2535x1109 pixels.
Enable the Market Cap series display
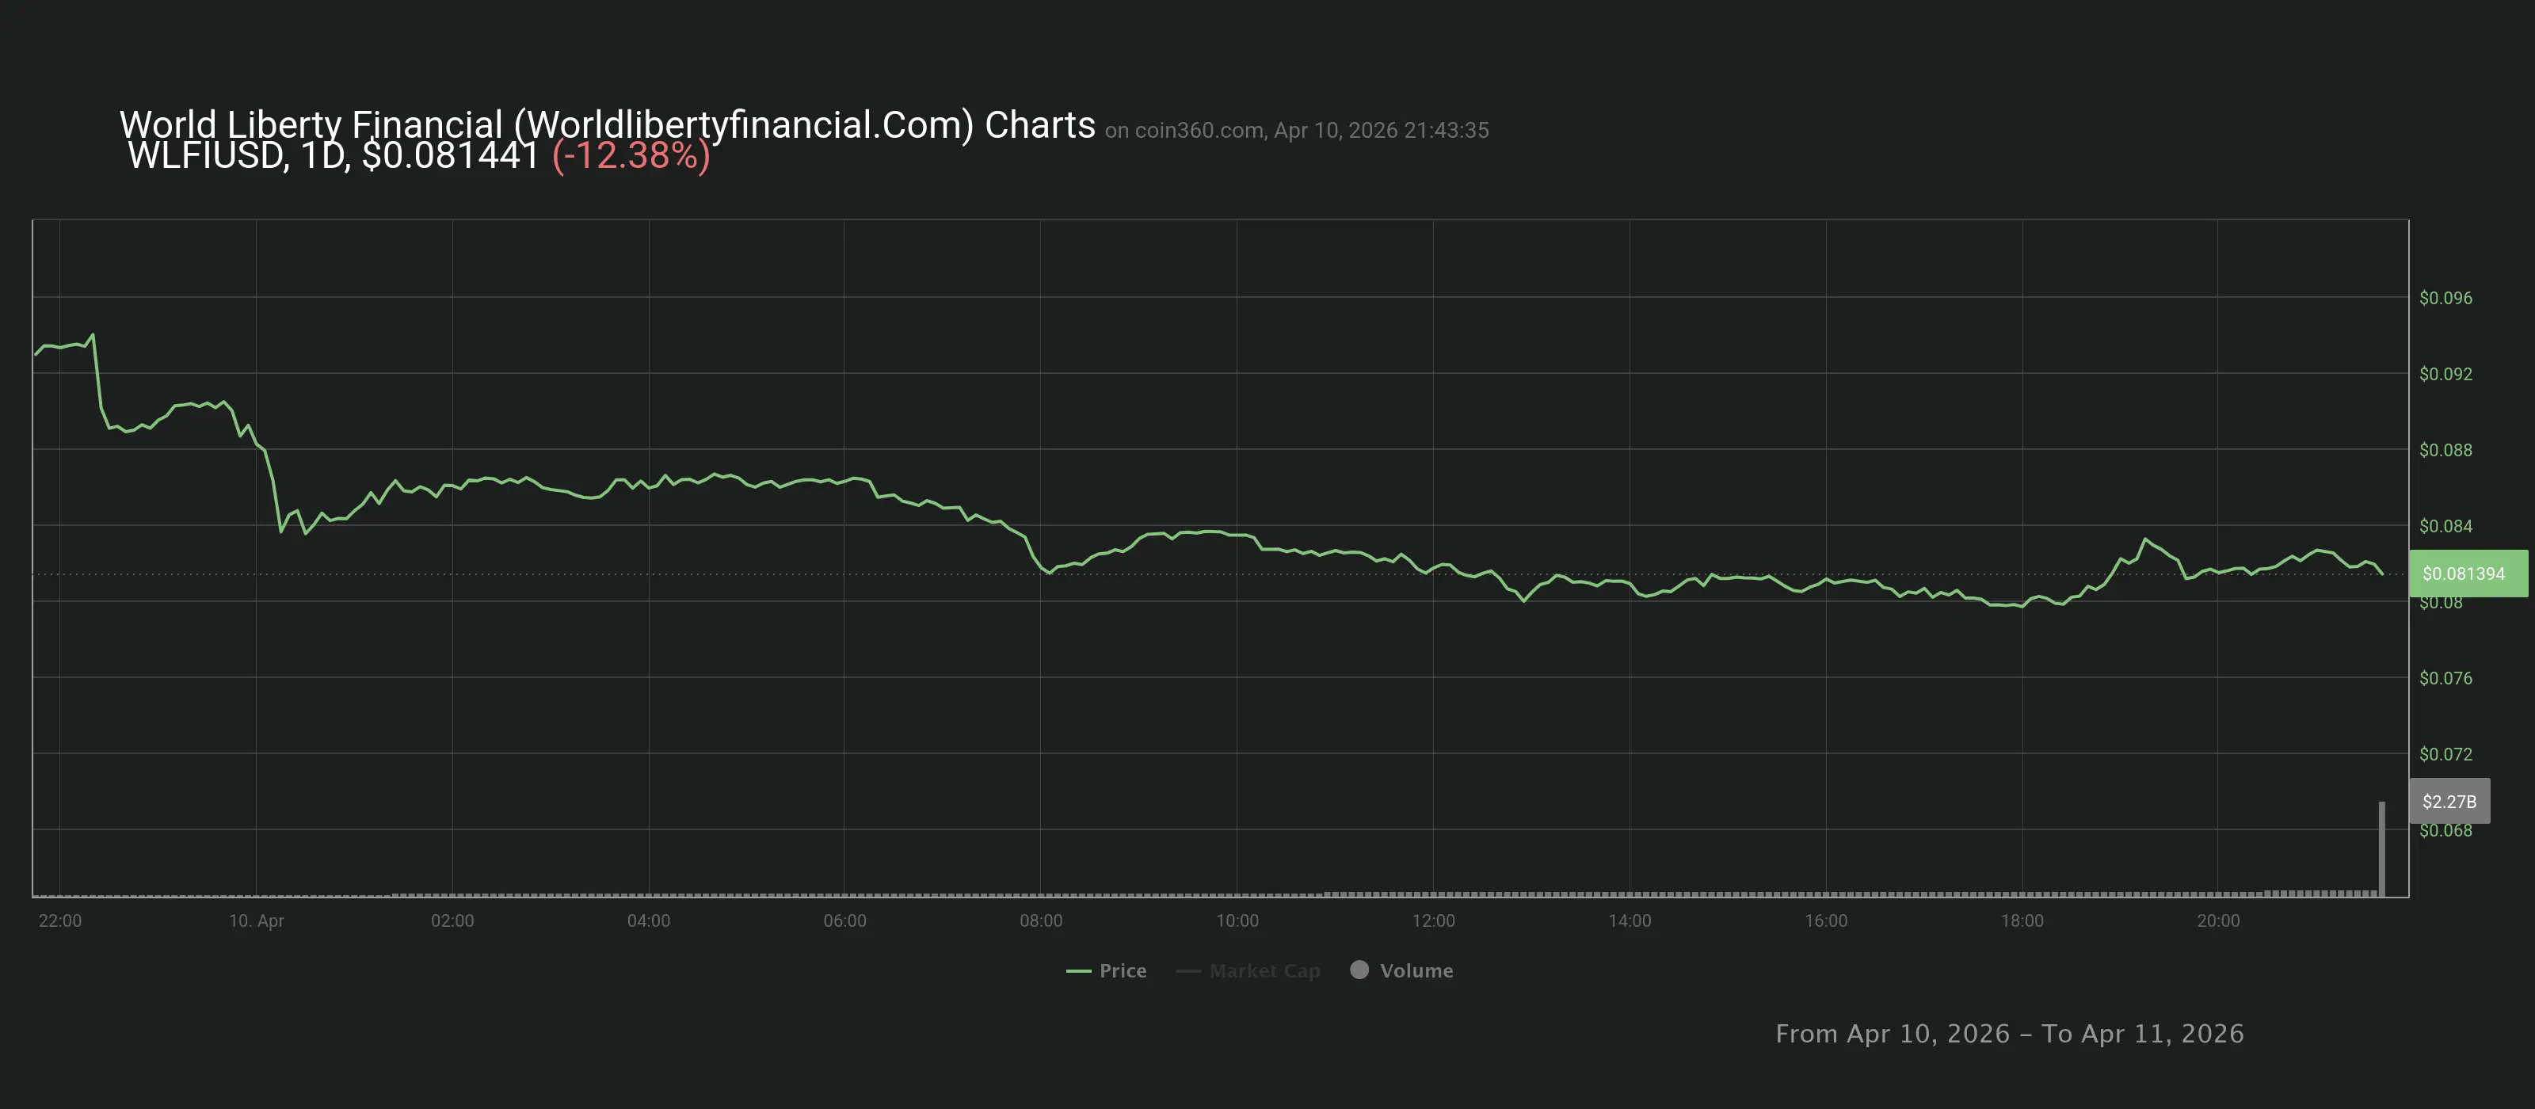(x=1248, y=970)
